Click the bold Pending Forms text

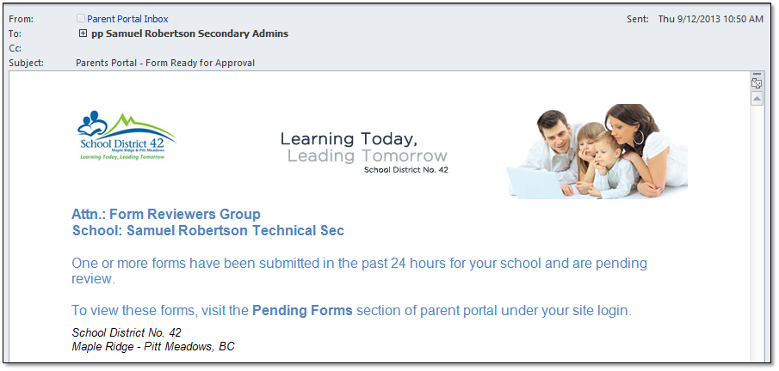pyautogui.click(x=302, y=310)
